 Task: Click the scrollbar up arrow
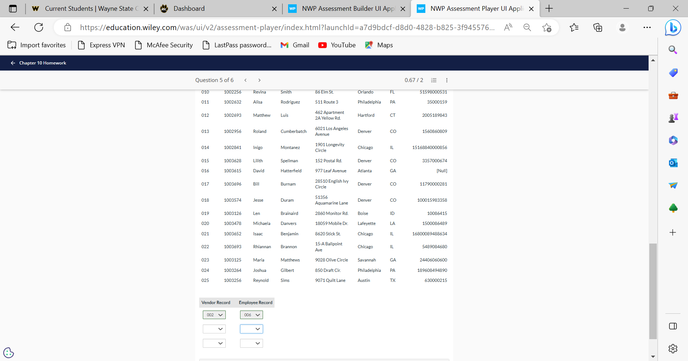point(653,60)
